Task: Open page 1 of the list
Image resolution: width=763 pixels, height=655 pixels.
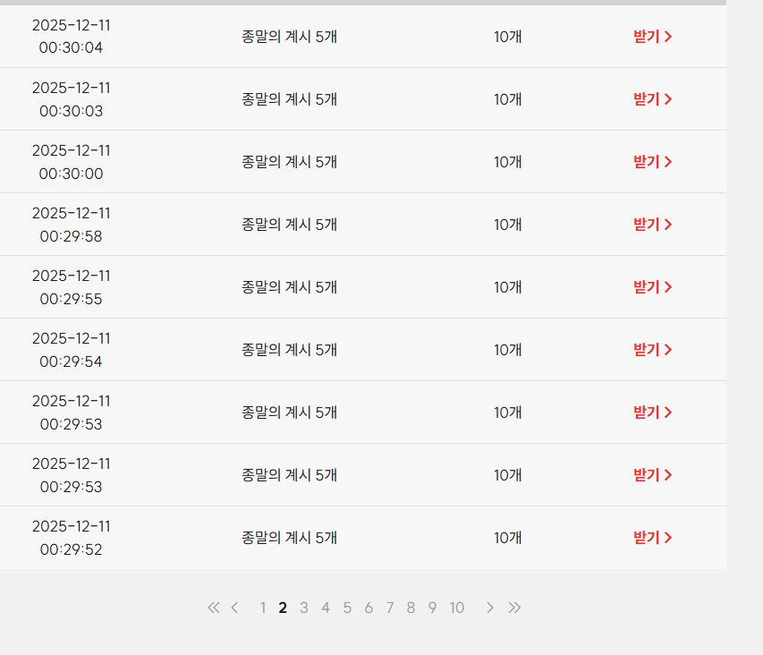Action: [263, 608]
